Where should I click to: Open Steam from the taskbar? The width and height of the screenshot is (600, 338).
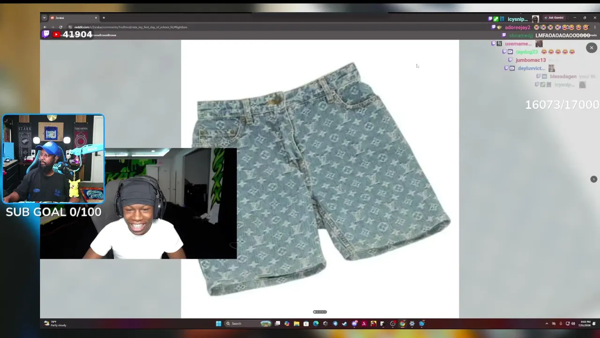[x=345, y=323]
